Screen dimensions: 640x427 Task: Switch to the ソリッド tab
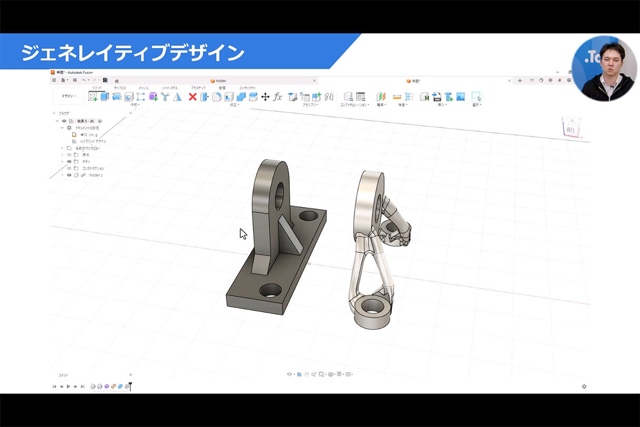(97, 88)
